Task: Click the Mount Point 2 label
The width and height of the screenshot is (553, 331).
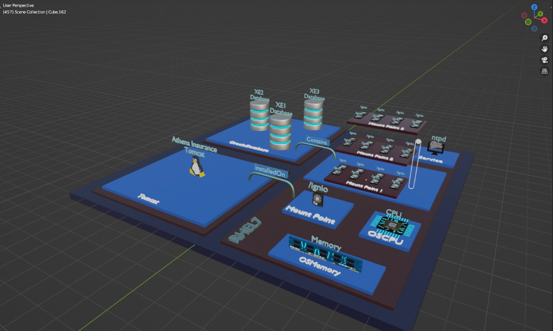Action: click(x=374, y=156)
